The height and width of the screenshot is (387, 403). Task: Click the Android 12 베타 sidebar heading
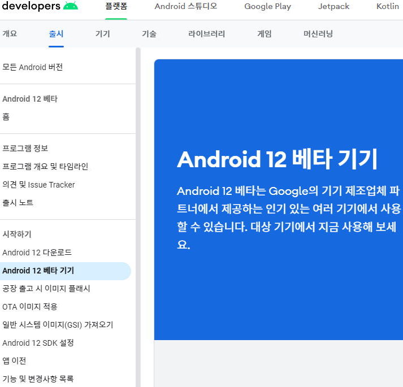[x=30, y=99]
